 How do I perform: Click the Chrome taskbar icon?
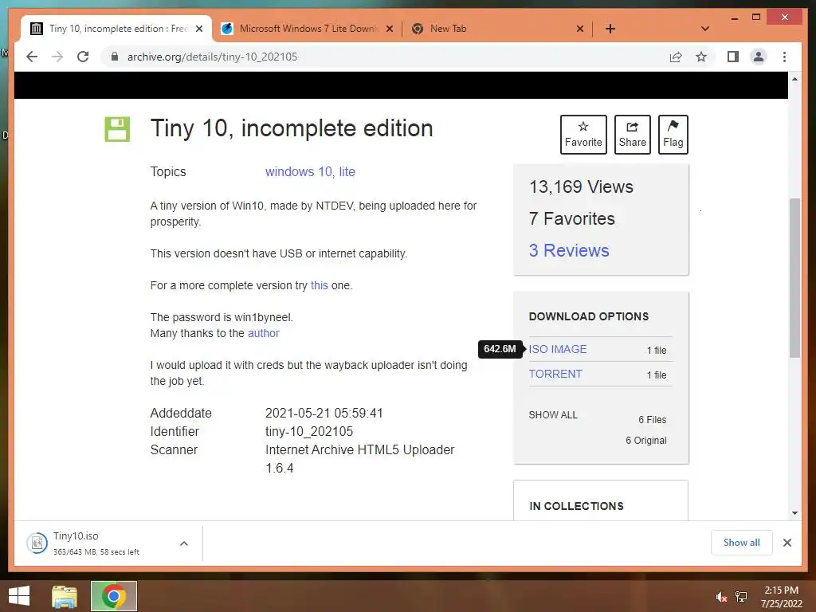tap(114, 596)
